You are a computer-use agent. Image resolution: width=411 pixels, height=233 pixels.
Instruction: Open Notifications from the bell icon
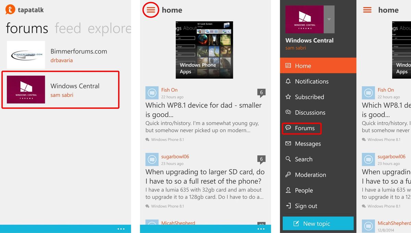[288, 81]
